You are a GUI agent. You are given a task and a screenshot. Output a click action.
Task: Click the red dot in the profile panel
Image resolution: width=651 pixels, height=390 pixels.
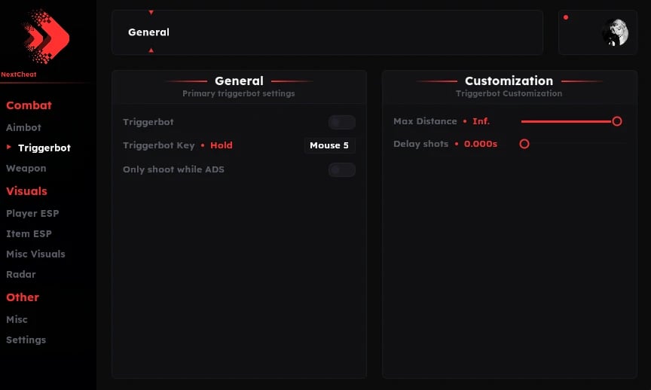click(x=566, y=17)
